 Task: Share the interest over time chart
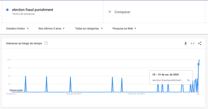[200, 43]
